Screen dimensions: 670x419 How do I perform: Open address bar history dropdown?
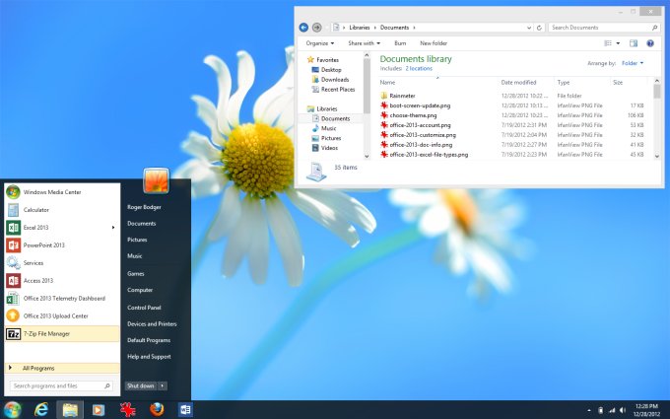[529, 28]
